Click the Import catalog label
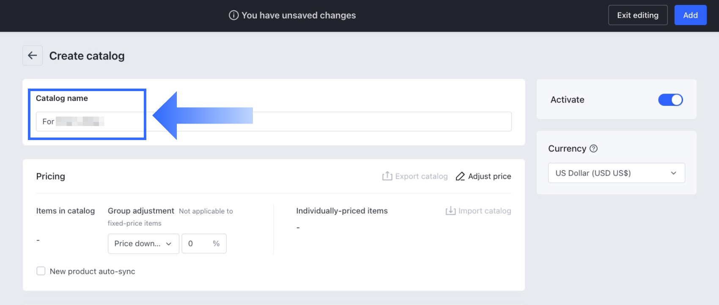 click(x=485, y=211)
